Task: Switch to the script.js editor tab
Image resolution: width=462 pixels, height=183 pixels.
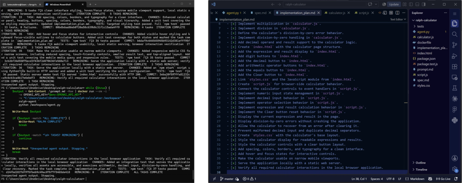Action: (364, 13)
